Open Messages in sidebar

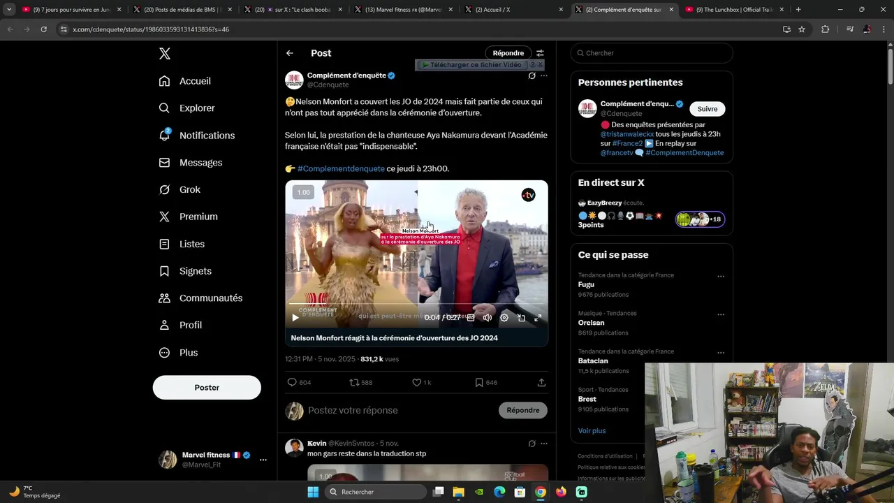(x=191, y=163)
